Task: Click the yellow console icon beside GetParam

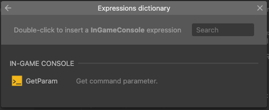Action: point(17,81)
